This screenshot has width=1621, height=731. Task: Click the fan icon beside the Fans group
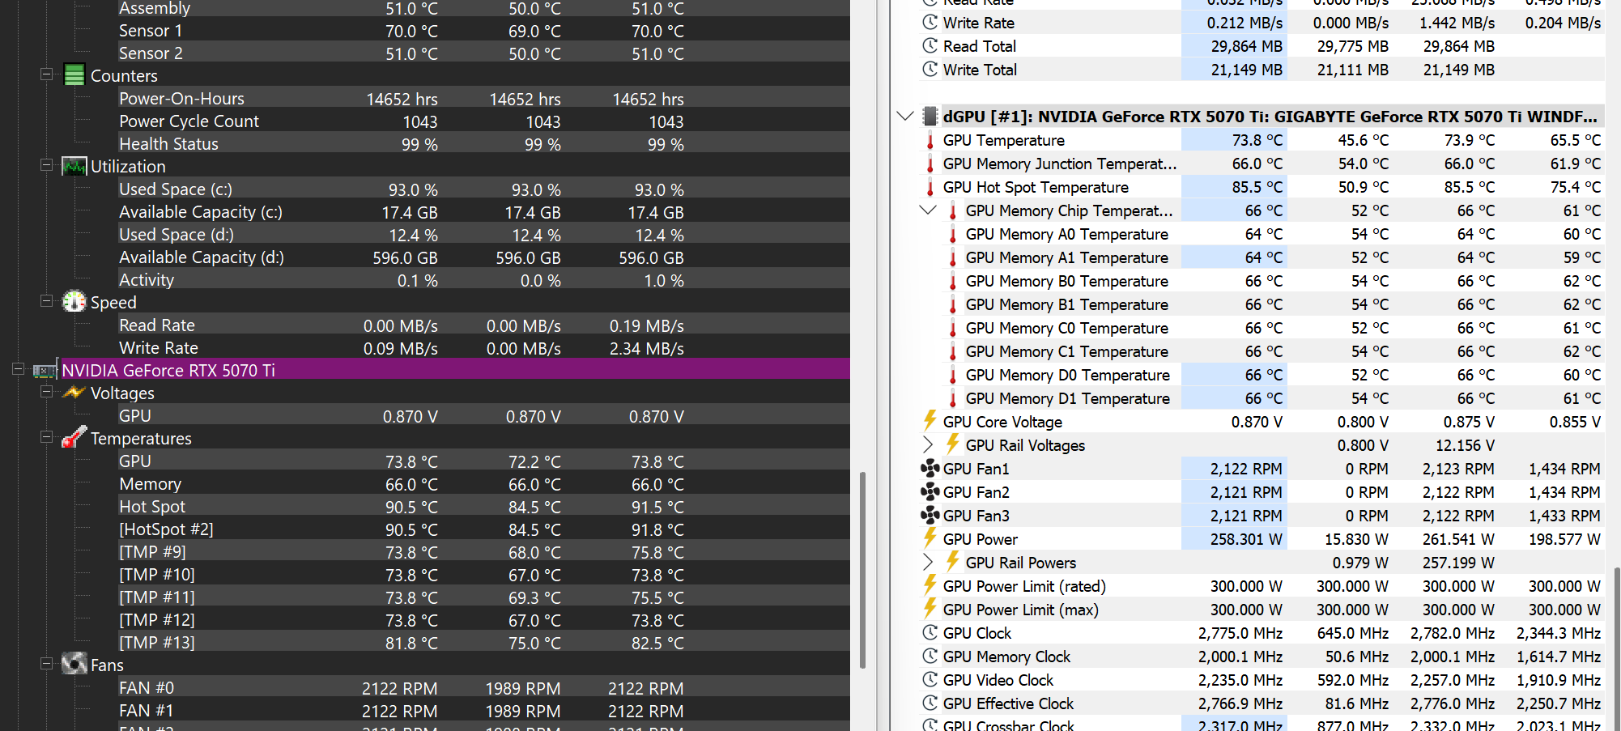(x=74, y=665)
